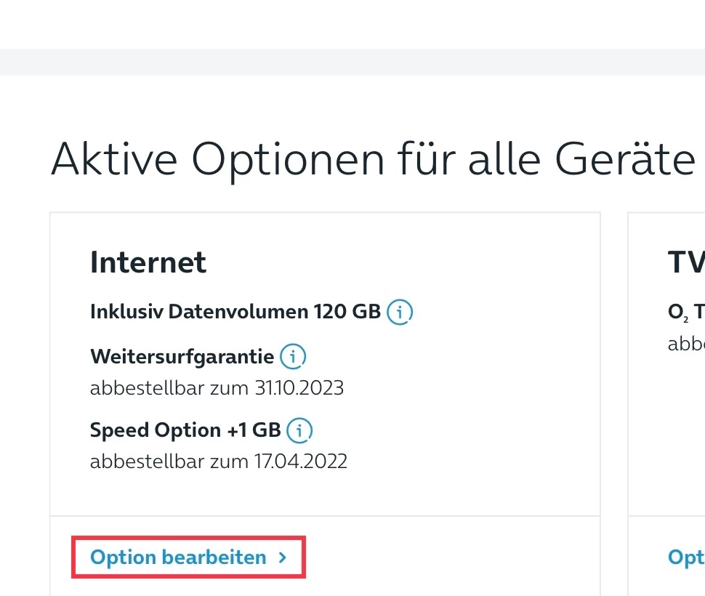Open the Weitersurfgarantie info icon
This screenshot has height=596, width=705.
(294, 357)
